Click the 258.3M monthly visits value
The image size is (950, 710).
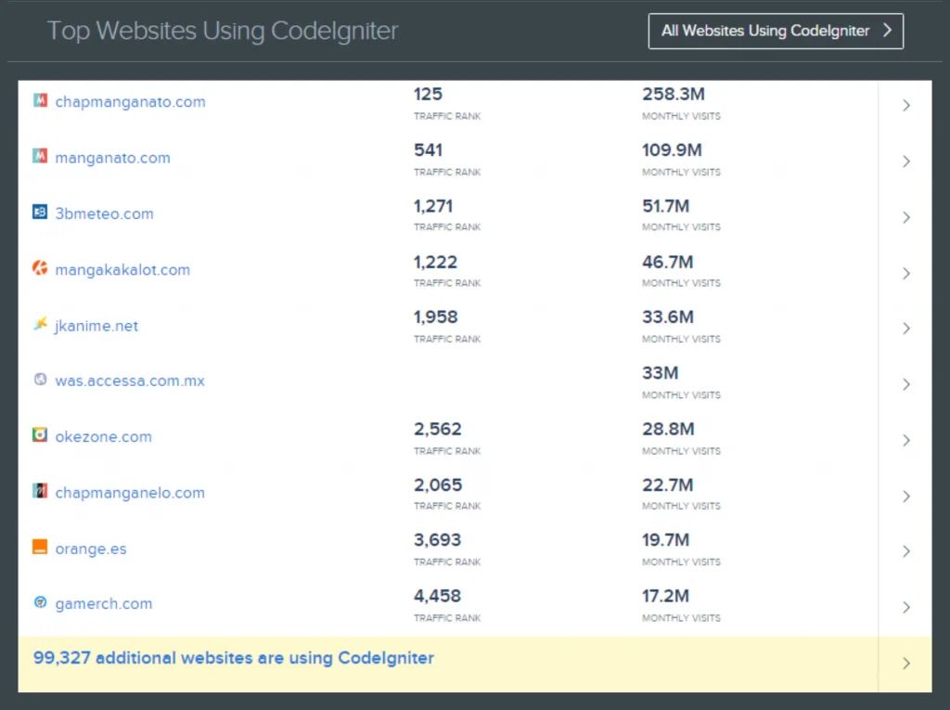pyautogui.click(x=674, y=94)
